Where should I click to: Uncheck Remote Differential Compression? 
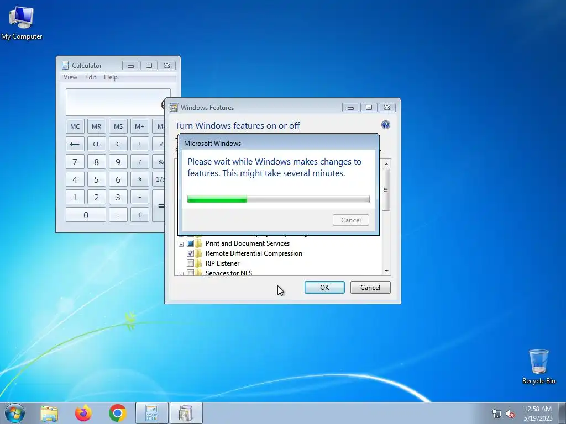[x=190, y=253]
